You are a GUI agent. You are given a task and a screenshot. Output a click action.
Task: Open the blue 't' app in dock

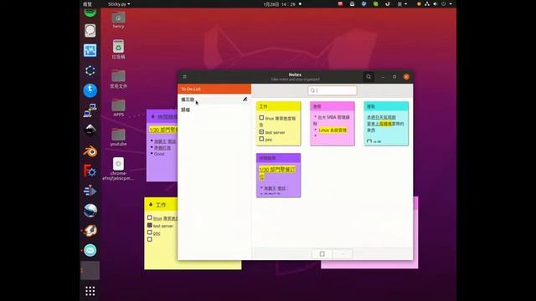(x=90, y=90)
